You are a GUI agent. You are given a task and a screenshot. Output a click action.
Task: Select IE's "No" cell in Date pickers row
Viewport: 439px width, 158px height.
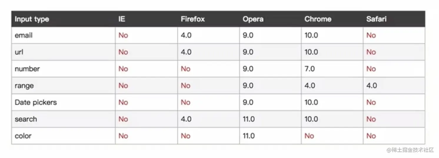(x=123, y=102)
